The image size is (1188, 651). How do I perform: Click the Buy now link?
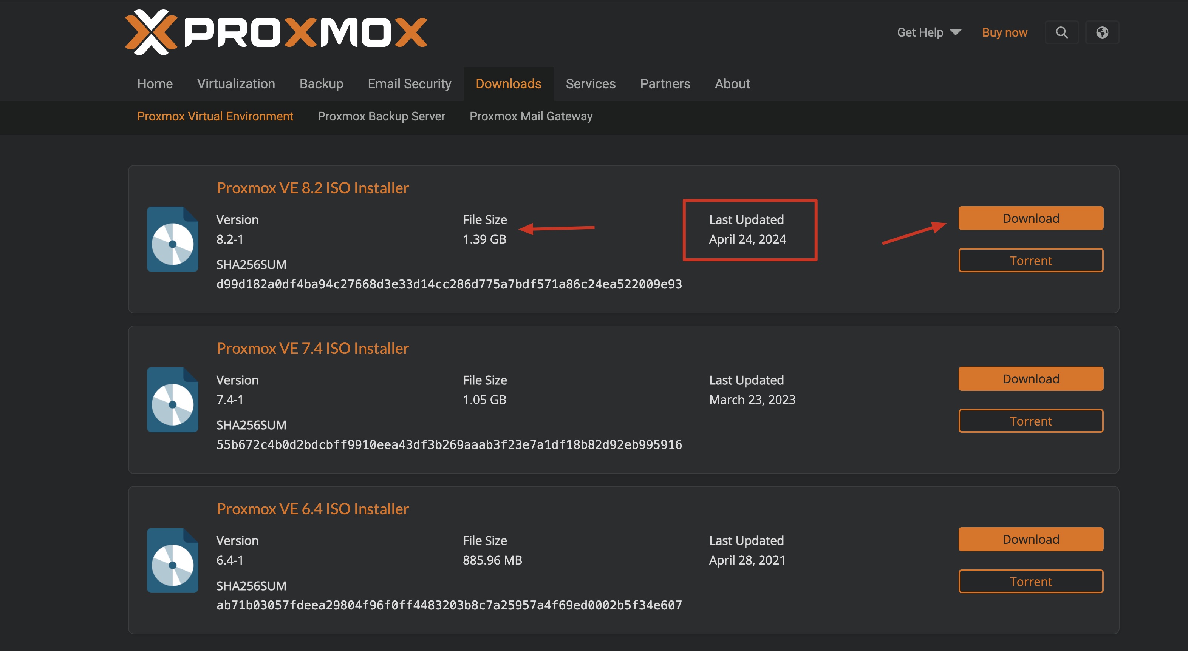[x=1004, y=32]
